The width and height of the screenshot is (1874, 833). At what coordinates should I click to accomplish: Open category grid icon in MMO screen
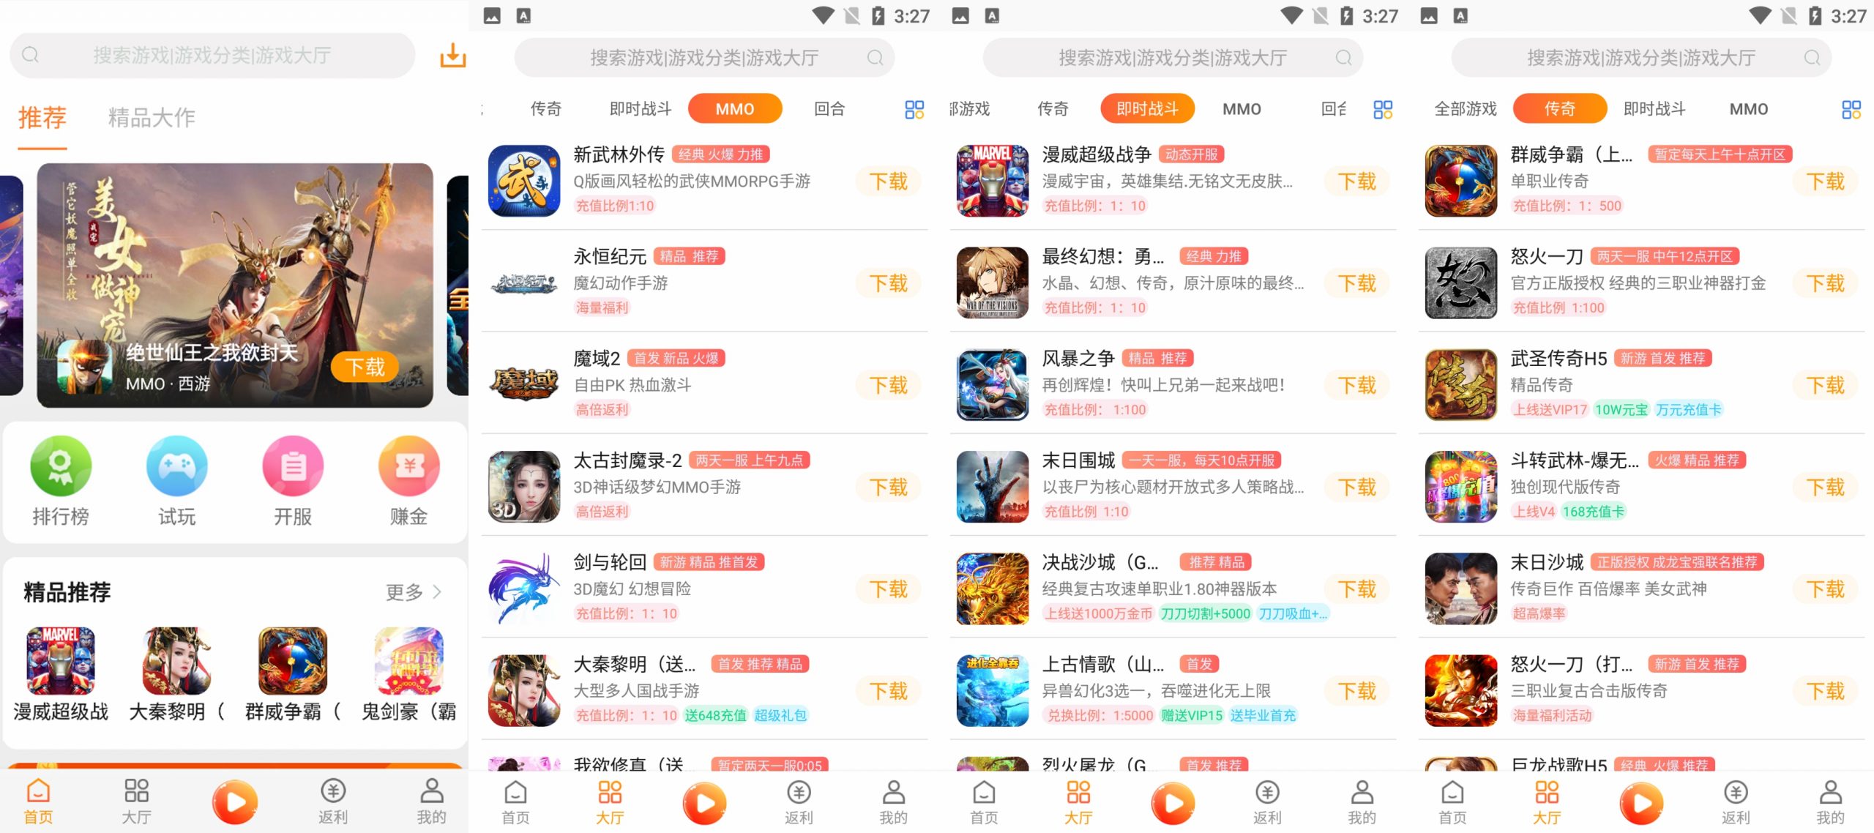914,110
